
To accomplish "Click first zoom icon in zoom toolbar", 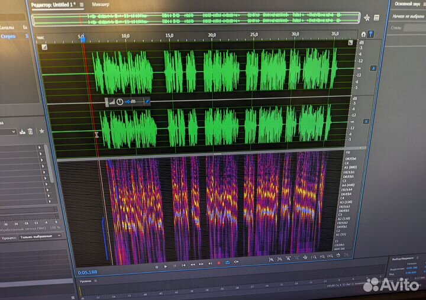I will (x=271, y=260).
